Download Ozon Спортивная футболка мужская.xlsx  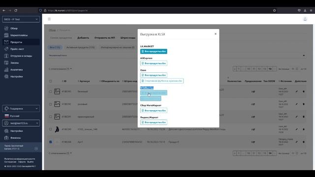pos(162,81)
